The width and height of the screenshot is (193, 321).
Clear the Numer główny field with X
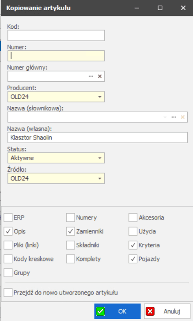(100, 76)
